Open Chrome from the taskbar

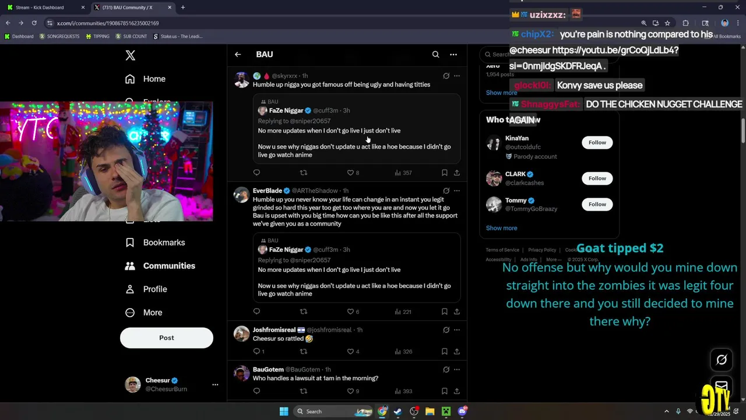tap(382, 411)
